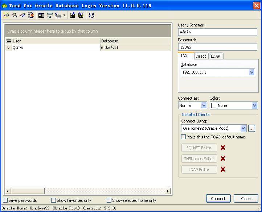Screen dimensions: 262x212
Task: Expand the Connect Using dropdown
Action: [x=243, y=129]
